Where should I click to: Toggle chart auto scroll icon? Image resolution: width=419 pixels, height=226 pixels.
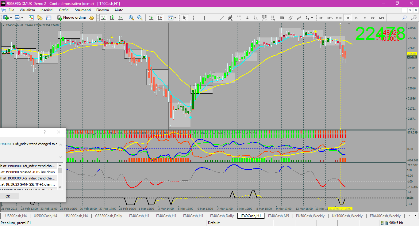point(151,18)
